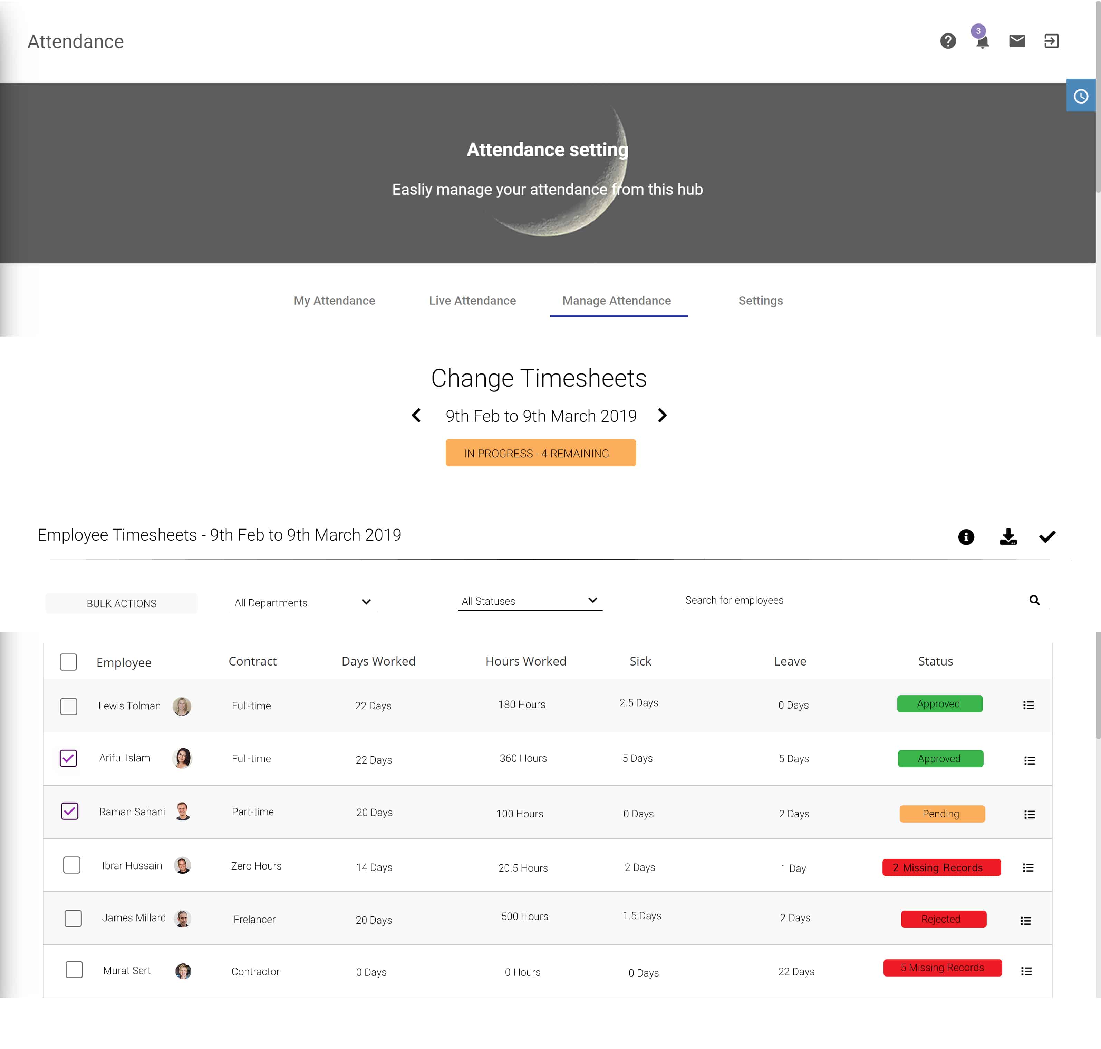Click the Status column header
This screenshot has height=1049, width=1101.
(x=936, y=661)
